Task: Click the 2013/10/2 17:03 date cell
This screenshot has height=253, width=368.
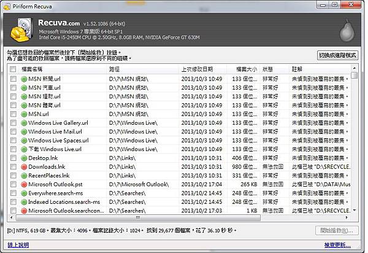Action: point(202,211)
